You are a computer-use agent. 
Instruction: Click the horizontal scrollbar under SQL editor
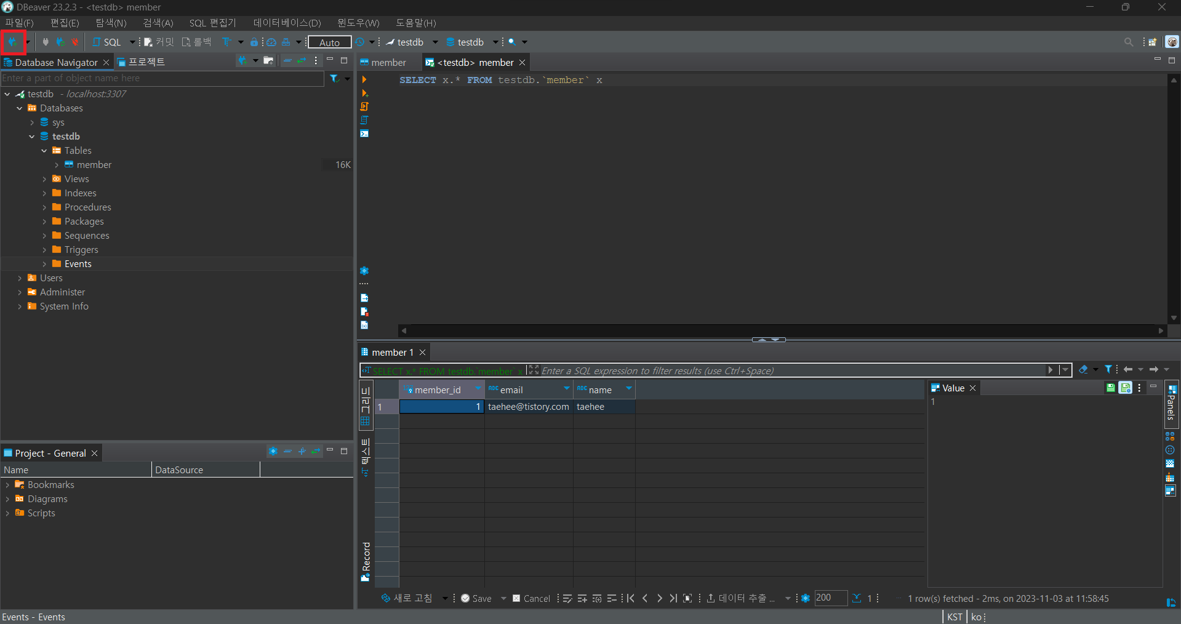pyautogui.click(x=782, y=330)
